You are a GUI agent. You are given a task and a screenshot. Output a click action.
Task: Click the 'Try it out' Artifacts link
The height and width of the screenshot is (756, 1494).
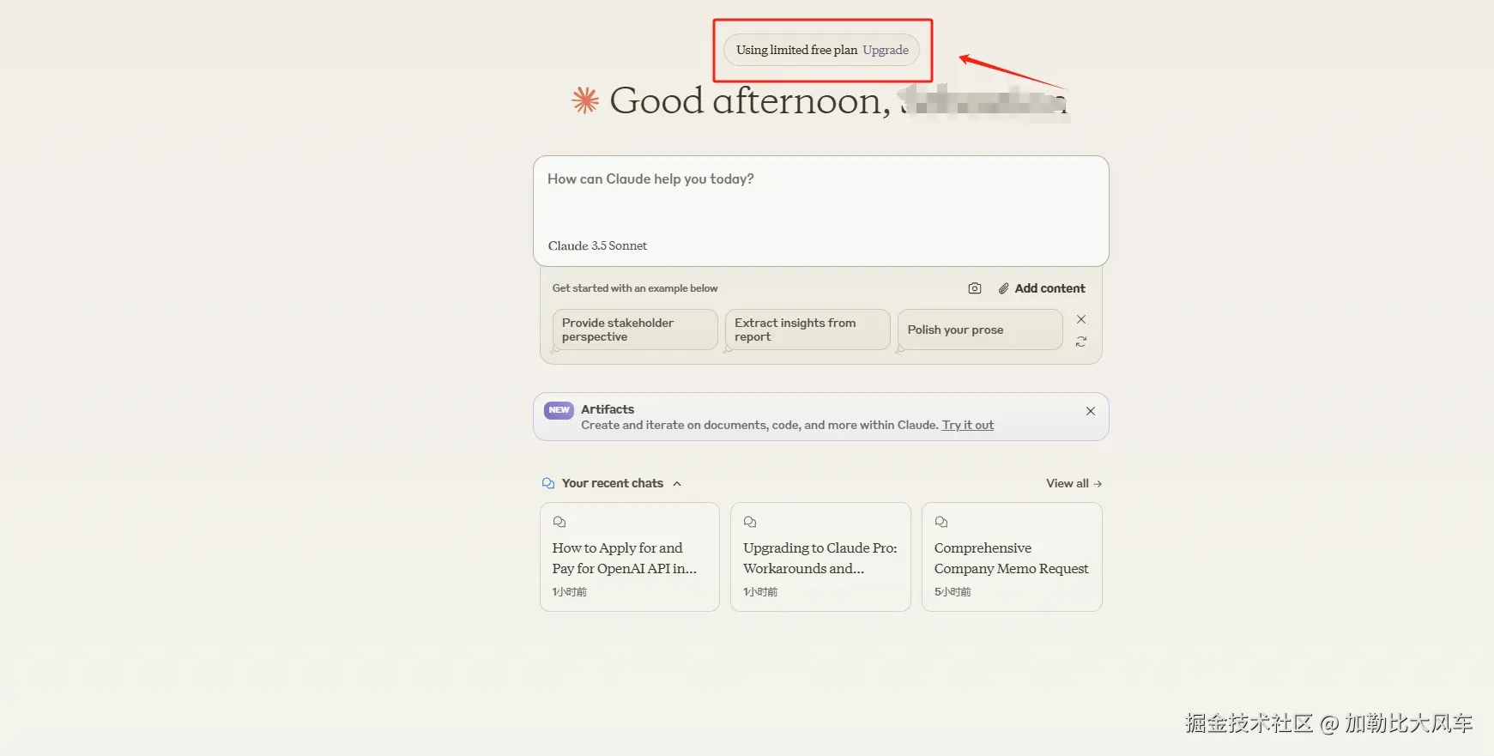(968, 425)
